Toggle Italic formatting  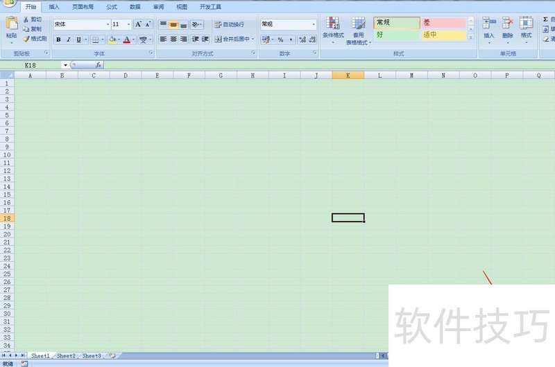(68, 39)
